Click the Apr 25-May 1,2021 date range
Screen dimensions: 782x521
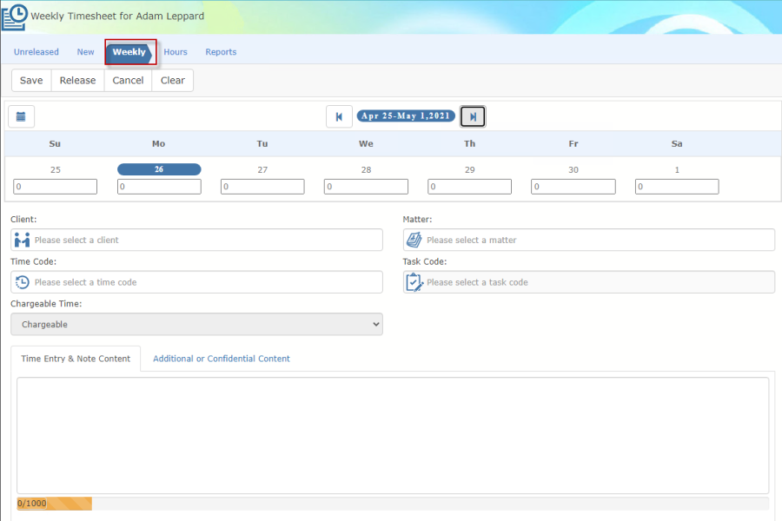pyautogui.click(x=406, y=116)
